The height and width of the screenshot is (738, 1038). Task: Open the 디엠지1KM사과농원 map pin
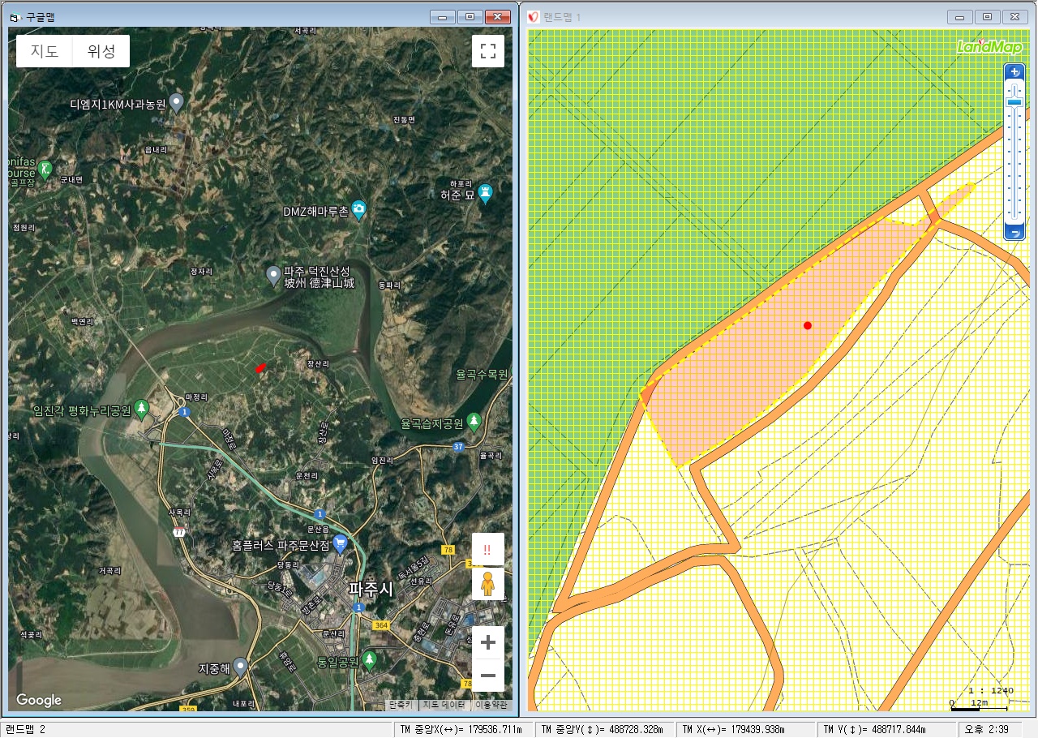point(176,103)
